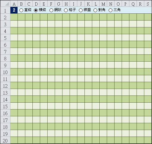Select row 20 header
The image size is (152, 144).
[5, 140]
